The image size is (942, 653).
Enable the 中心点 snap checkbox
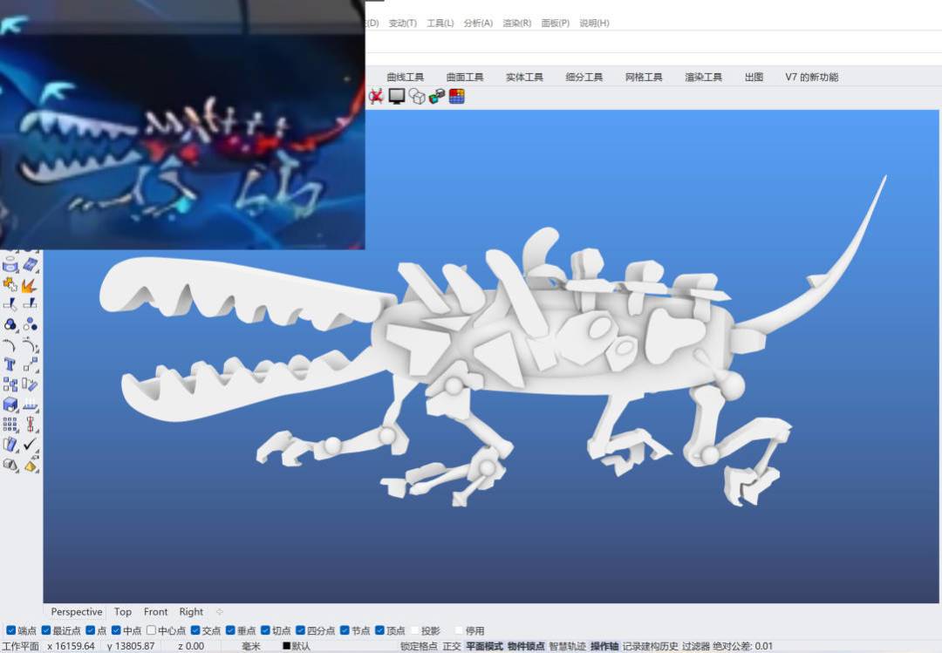coord(152,630)
